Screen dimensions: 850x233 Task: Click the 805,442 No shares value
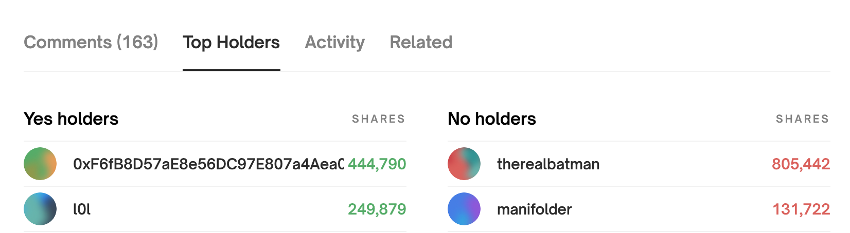(801, 164)
